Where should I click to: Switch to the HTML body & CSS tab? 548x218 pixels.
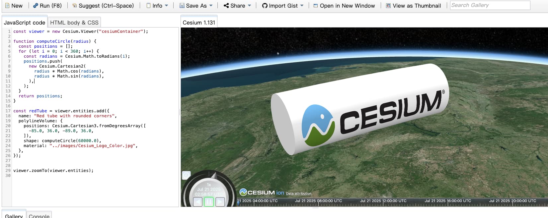(74, 23)
